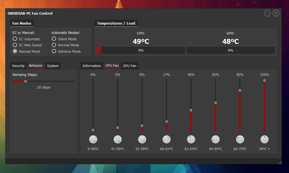Open the Security tab
The width and height of the screenshot is (289, 173).
click(18, 66)
